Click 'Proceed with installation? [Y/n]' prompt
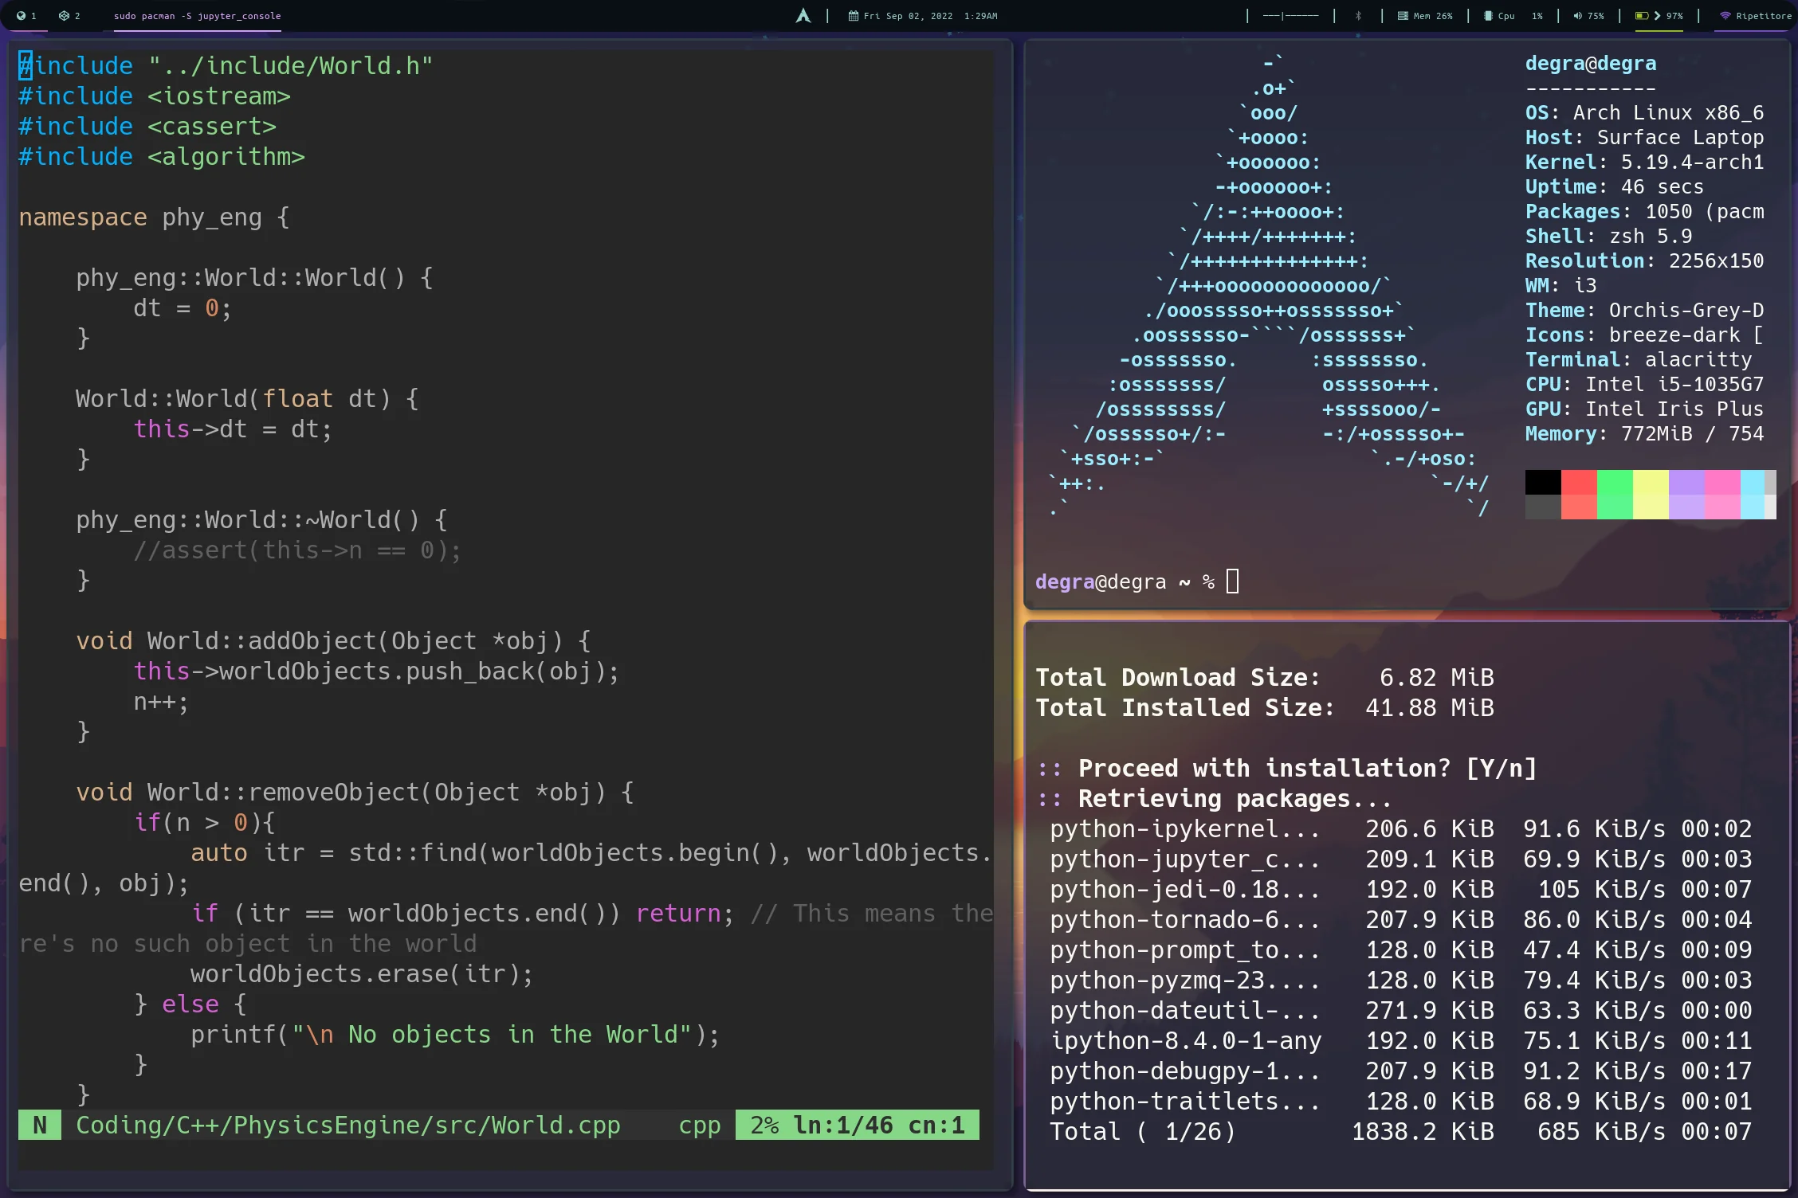 coord(1307,768)
